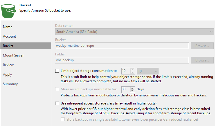
Task: Open the Summary step
Action: coord(10,84)
